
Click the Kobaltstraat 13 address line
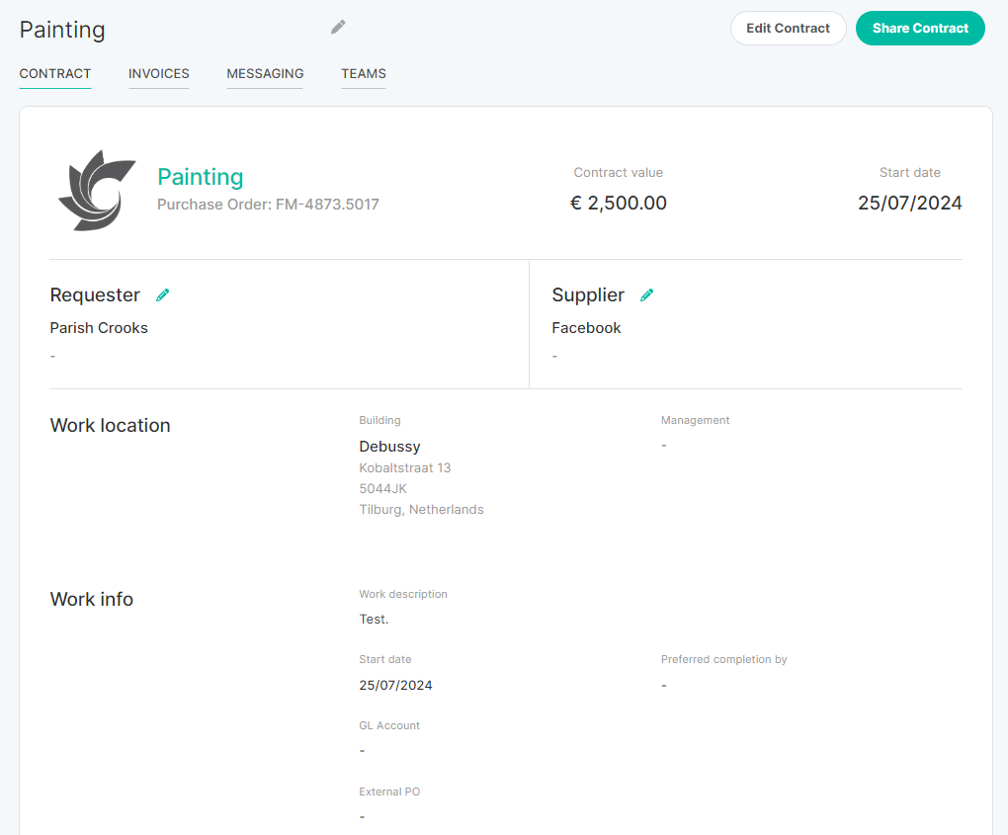point(405,468)
